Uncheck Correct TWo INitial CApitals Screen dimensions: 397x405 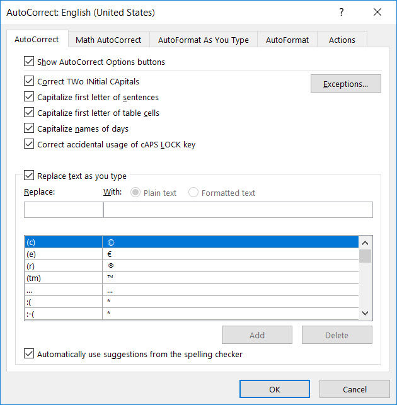click(x=29, y=81)
